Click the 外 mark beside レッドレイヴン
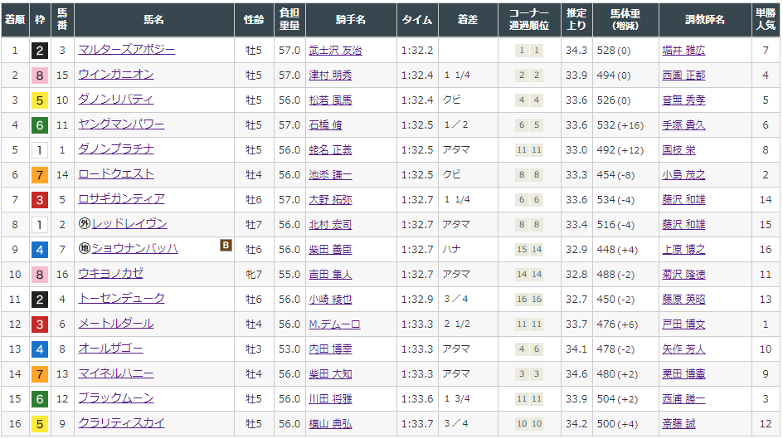 pyautogui.click(x=85, y=224)
